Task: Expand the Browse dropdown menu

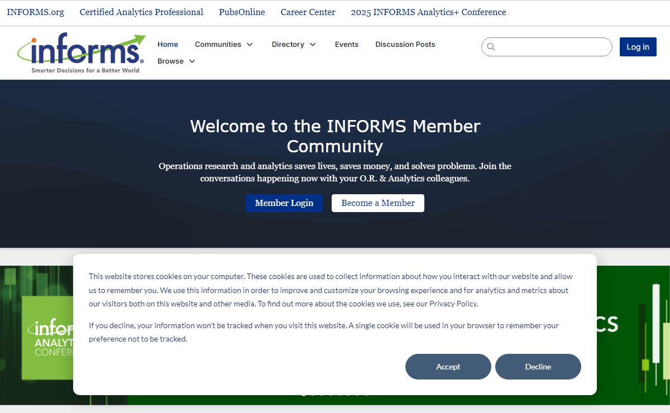Action: click(176, 61)
